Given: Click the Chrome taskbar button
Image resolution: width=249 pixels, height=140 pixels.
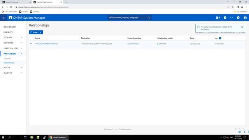Looking at the screenshot, I should tap(58, 137).
